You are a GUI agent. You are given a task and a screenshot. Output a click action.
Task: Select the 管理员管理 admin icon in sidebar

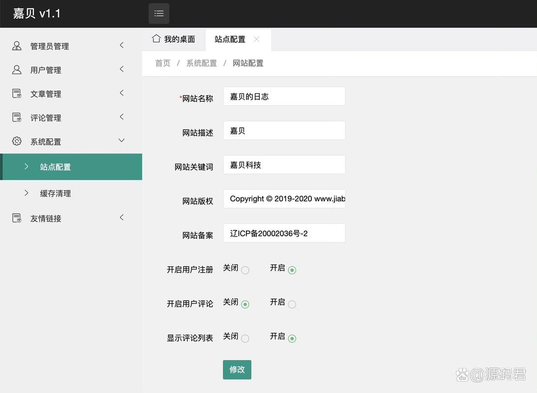(x=16, y=45)
